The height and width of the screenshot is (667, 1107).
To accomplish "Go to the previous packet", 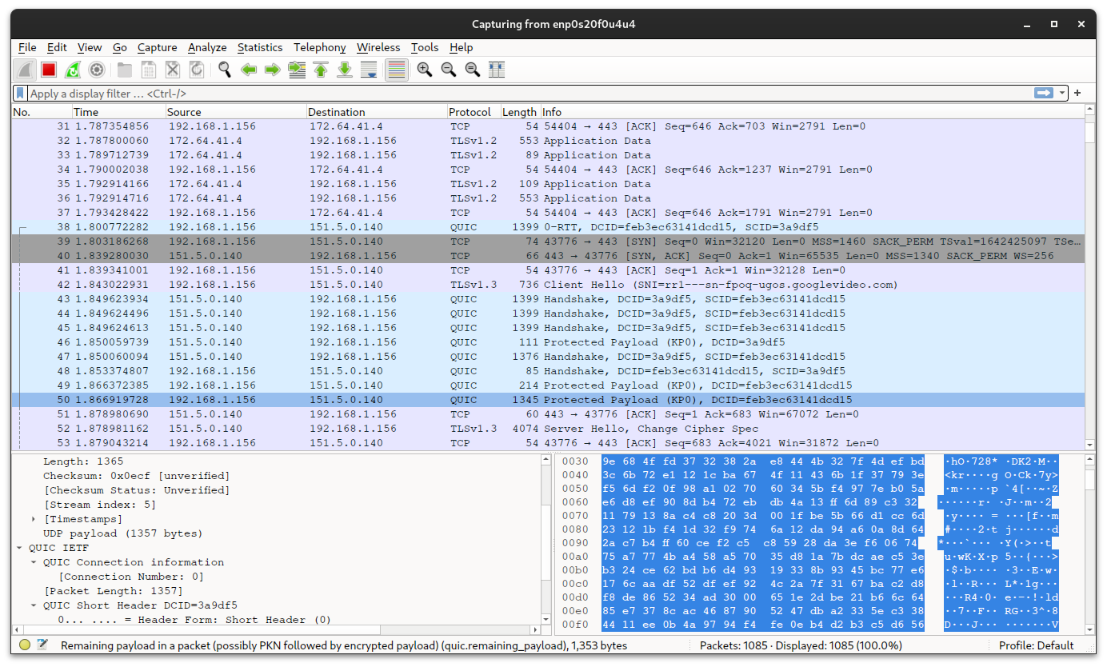I will pyautogui.click(x=248, y=70).
